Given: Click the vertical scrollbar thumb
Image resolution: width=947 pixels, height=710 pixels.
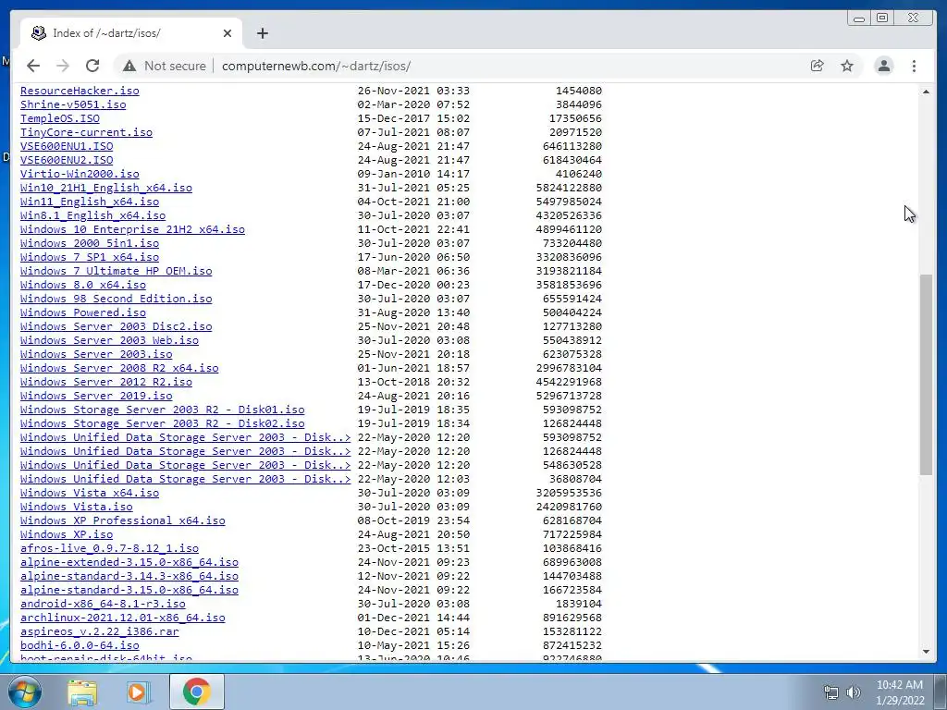Looking at the screenshot, I should (x=926, y=374).
